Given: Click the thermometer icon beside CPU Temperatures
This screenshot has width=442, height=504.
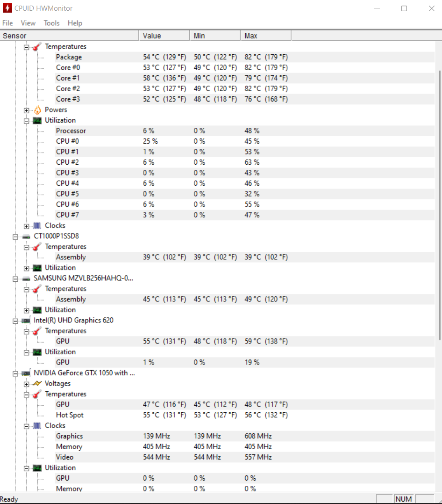Looking at the screenshot, I should pyautogui.click(x=37, y=47).
